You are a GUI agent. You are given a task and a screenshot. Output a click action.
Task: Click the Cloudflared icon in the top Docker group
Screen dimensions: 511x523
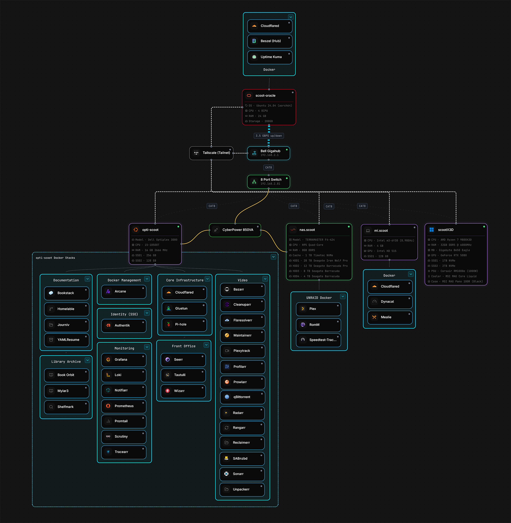pyautogui.click(x=254, y=26)
